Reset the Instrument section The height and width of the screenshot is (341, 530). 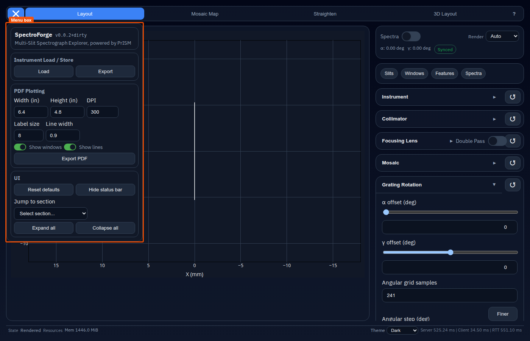(x=513, y=97)
